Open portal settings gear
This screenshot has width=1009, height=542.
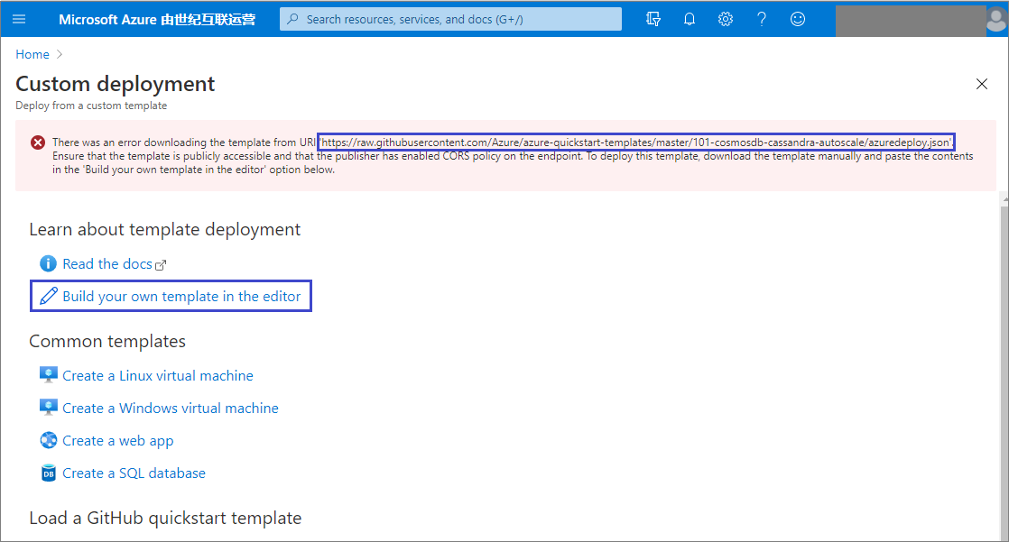click(x=726, y=19)
